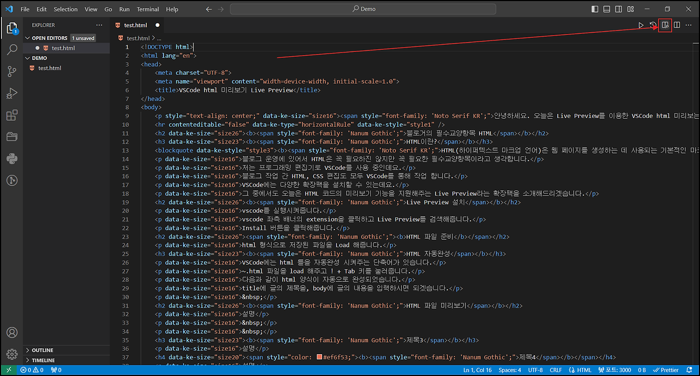Select the Search icon in activity bar
The width and height of the screenshot is (700, 376).
(x=12, y=49)
